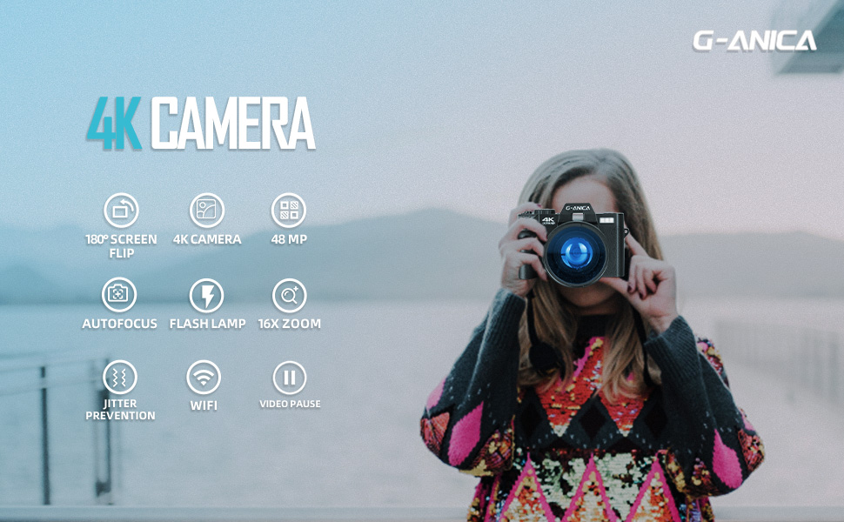Click the G-ANICA branding on the camera
844x522 pixels.
[x=578, y=208]
